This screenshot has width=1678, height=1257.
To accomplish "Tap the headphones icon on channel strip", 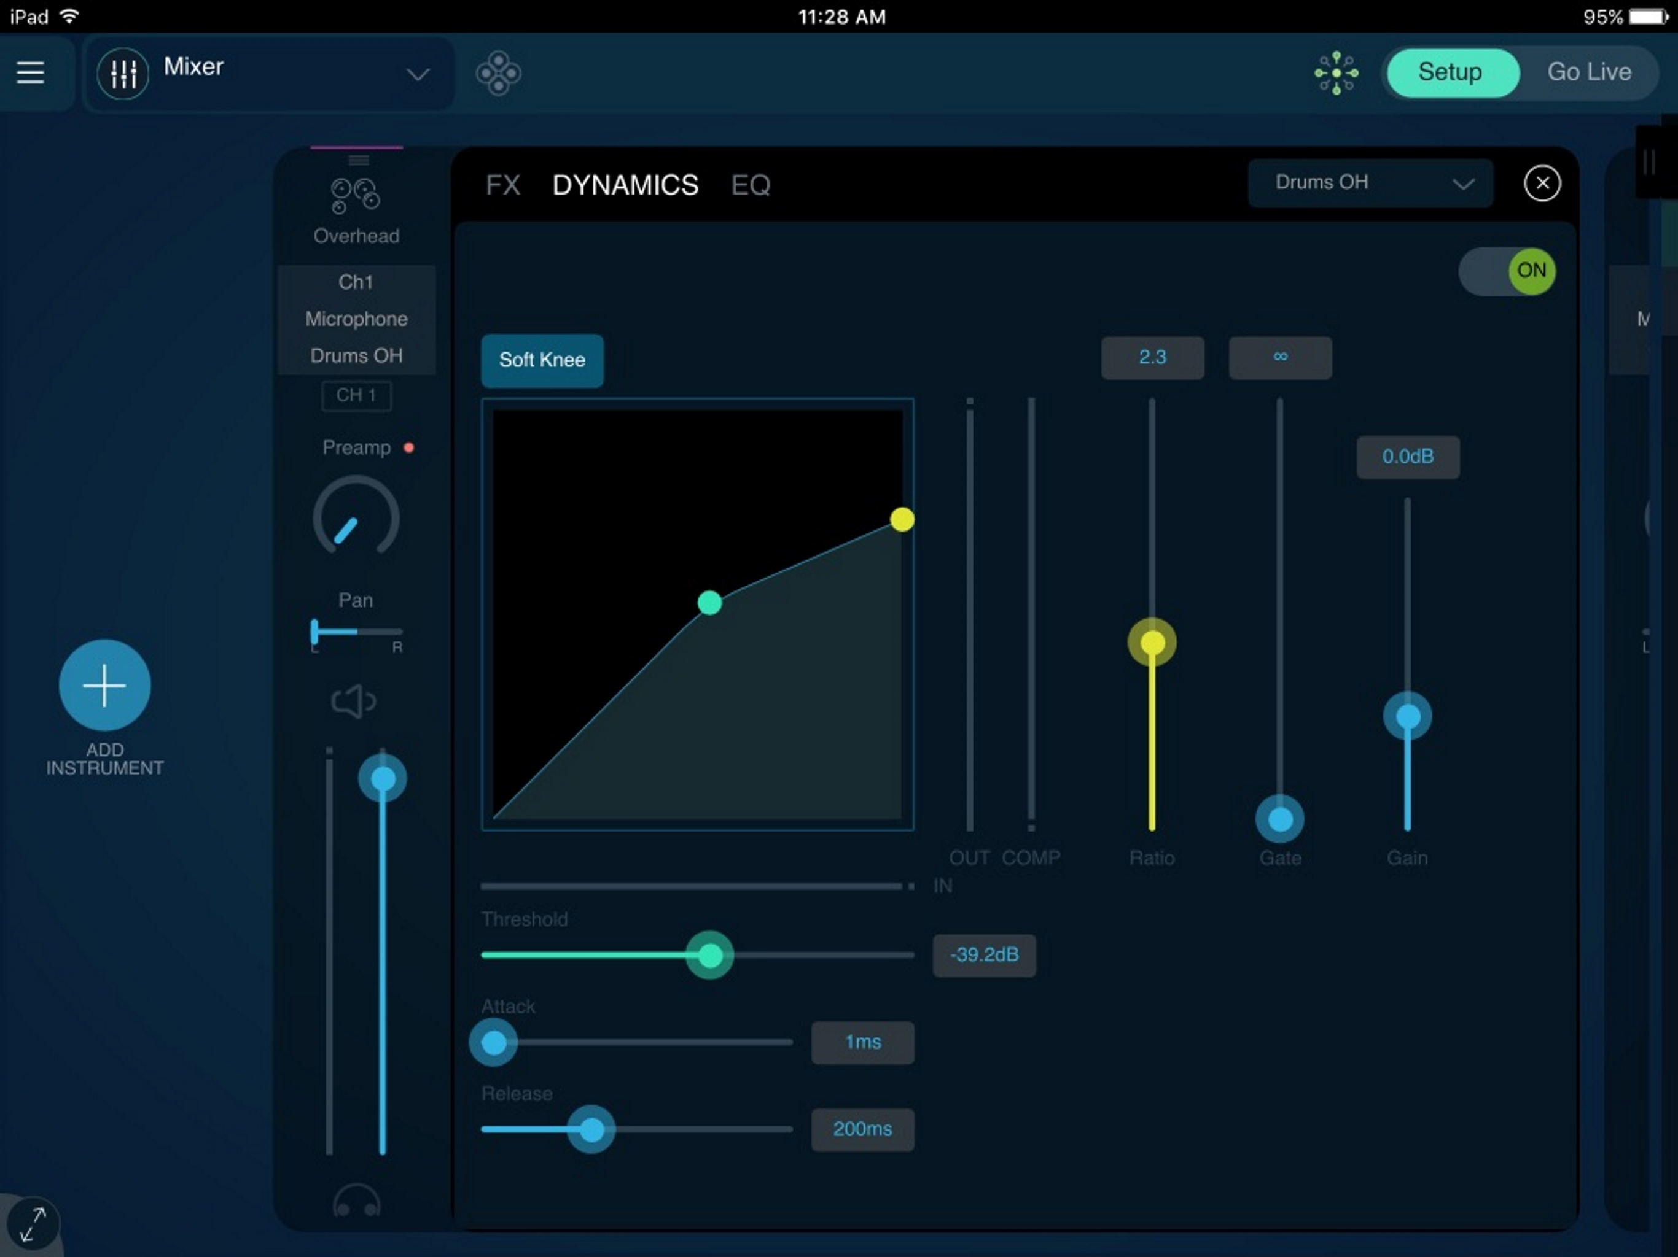I will click(x=356, y=1201).
